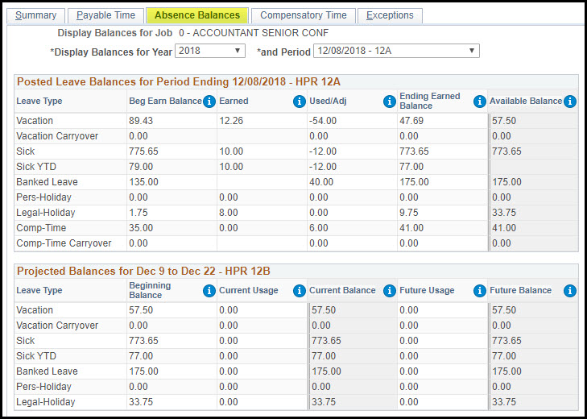The width and height of the screenshot is (587, 419).
Task: Click Comp-Time Used/Adj value 6.00
Action: click(x=319, y=228)
